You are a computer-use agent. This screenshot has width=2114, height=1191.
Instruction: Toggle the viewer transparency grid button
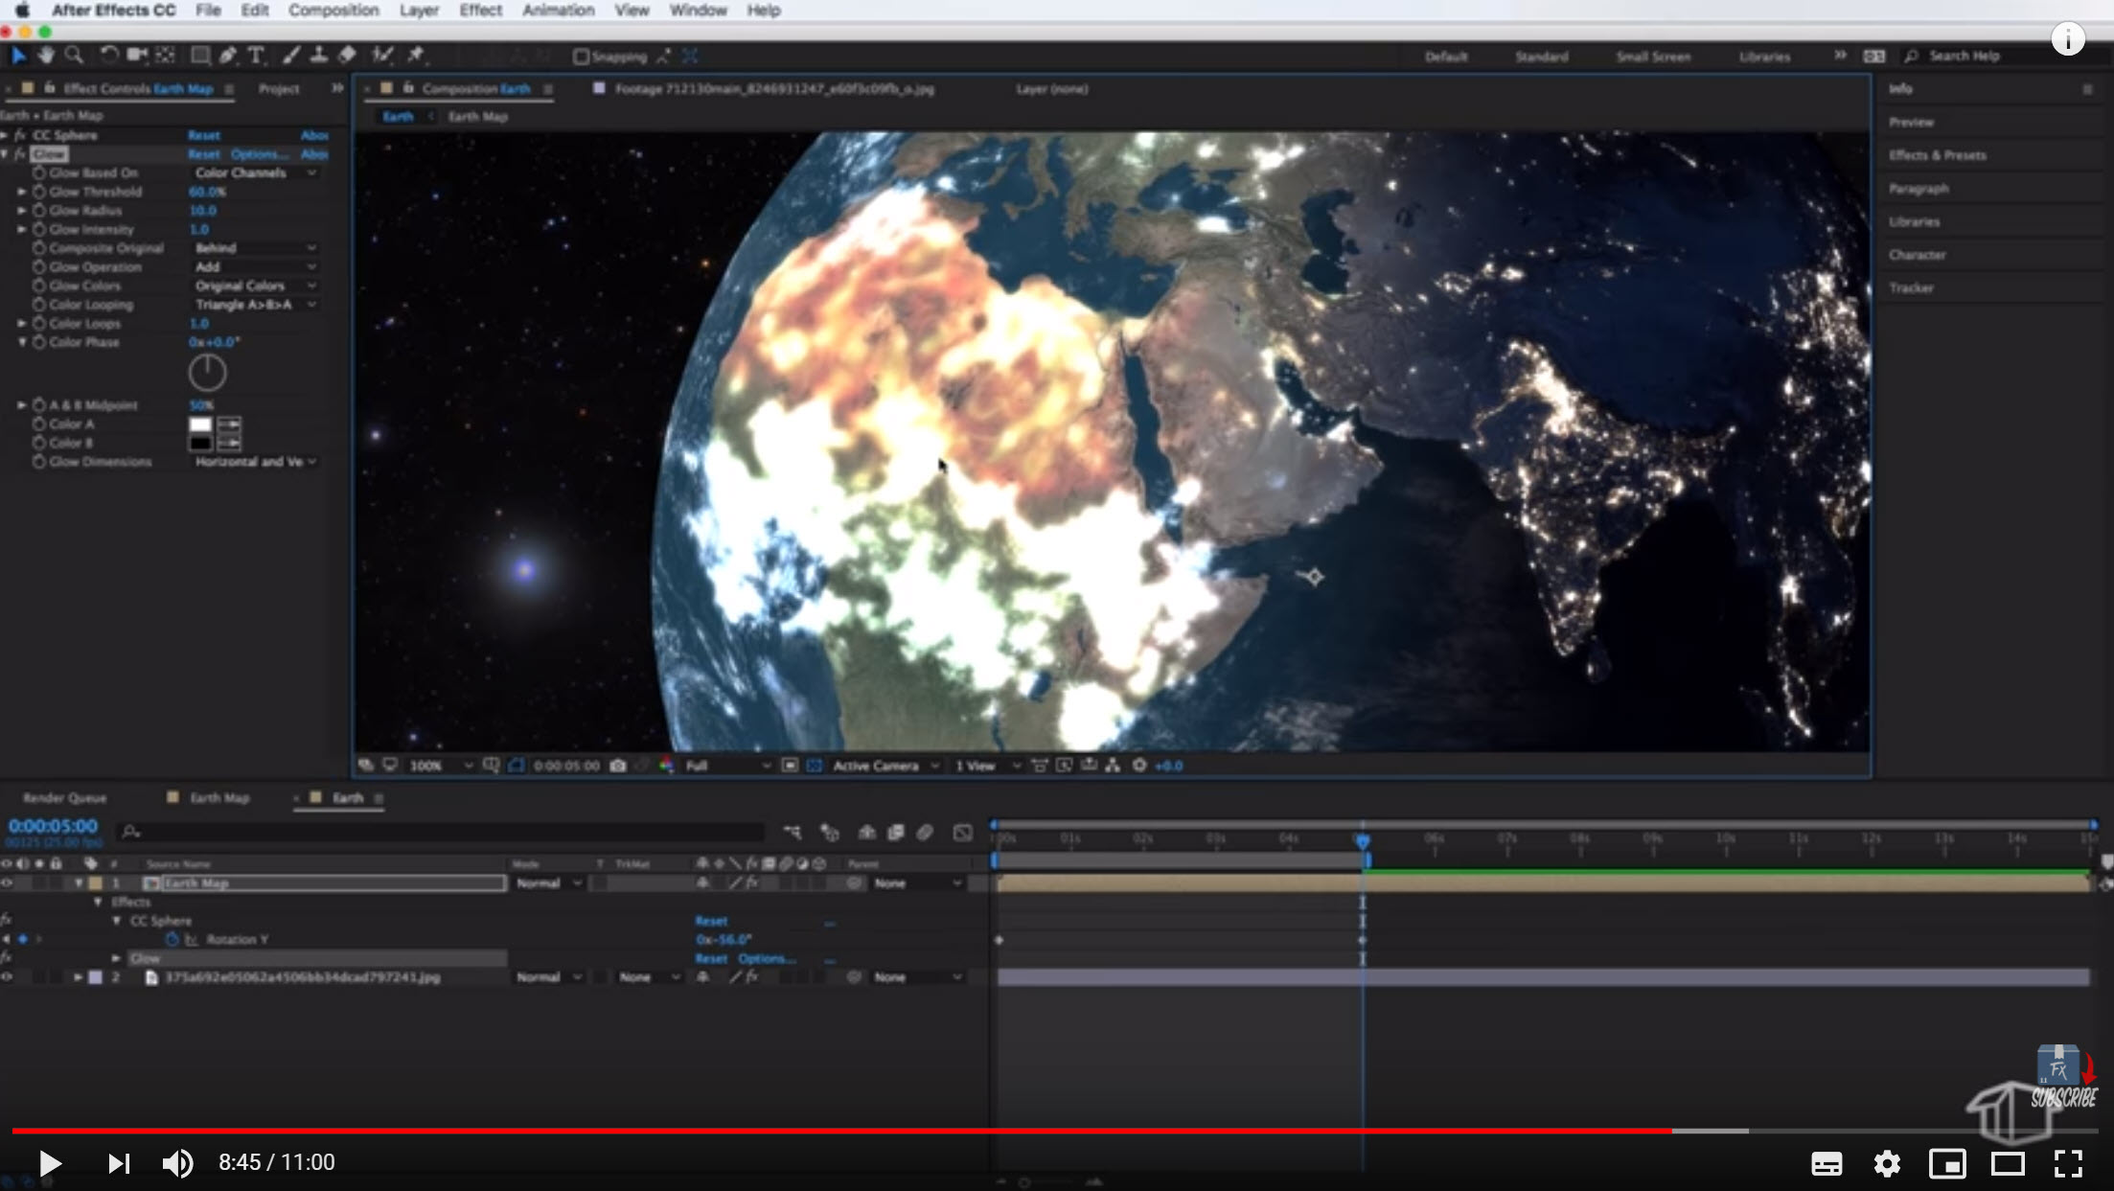[x=815, y=766]
